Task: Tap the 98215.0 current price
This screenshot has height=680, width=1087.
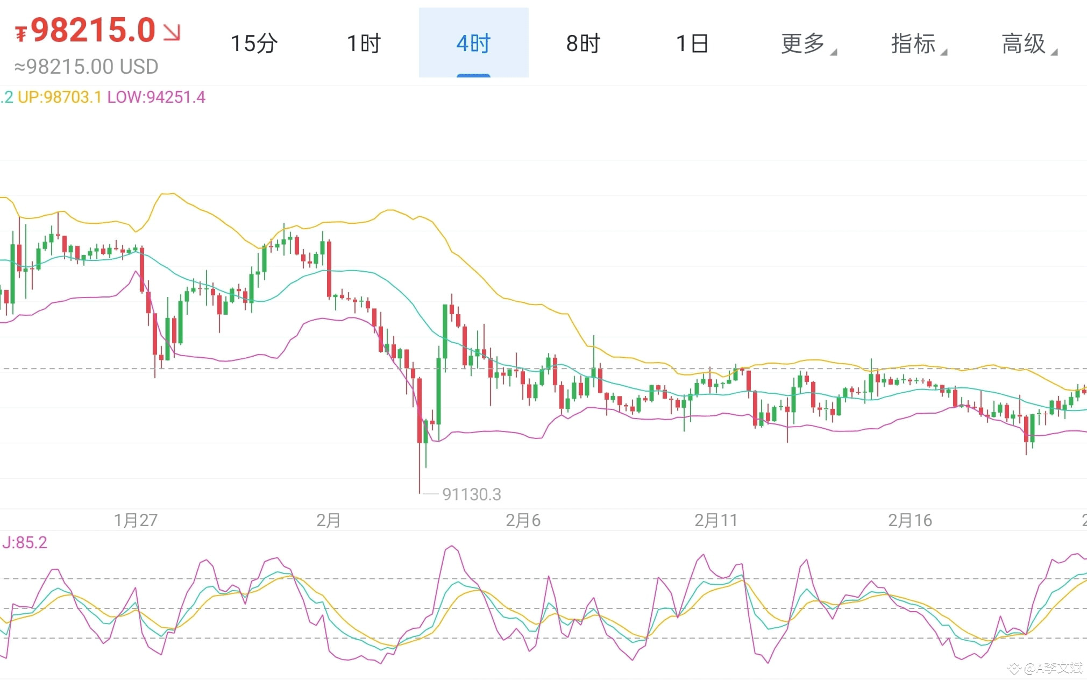Action: 93,30
